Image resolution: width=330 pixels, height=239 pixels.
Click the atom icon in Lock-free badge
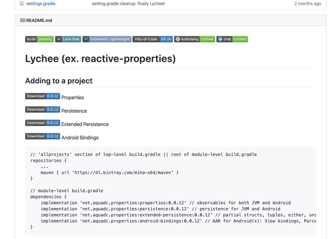tap(59, 39)
